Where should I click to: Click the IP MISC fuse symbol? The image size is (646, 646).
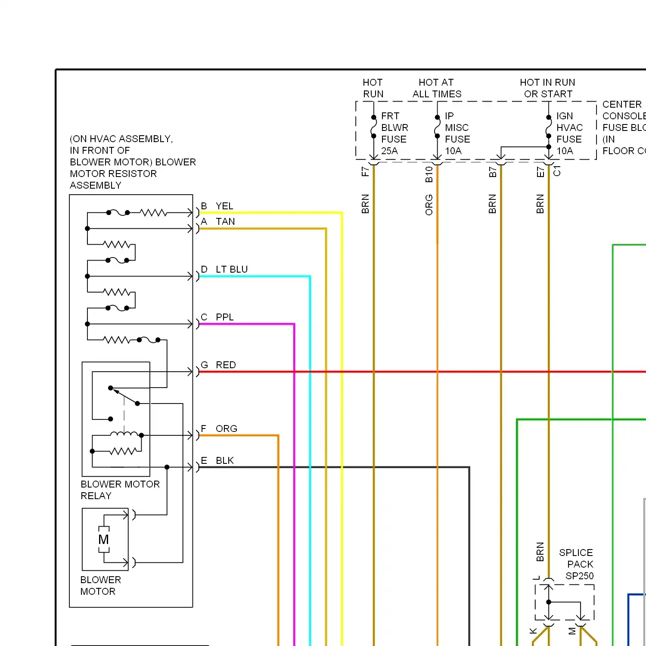click(437, 127)
